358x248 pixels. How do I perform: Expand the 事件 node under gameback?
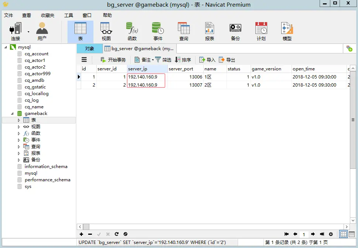[19, 140]
